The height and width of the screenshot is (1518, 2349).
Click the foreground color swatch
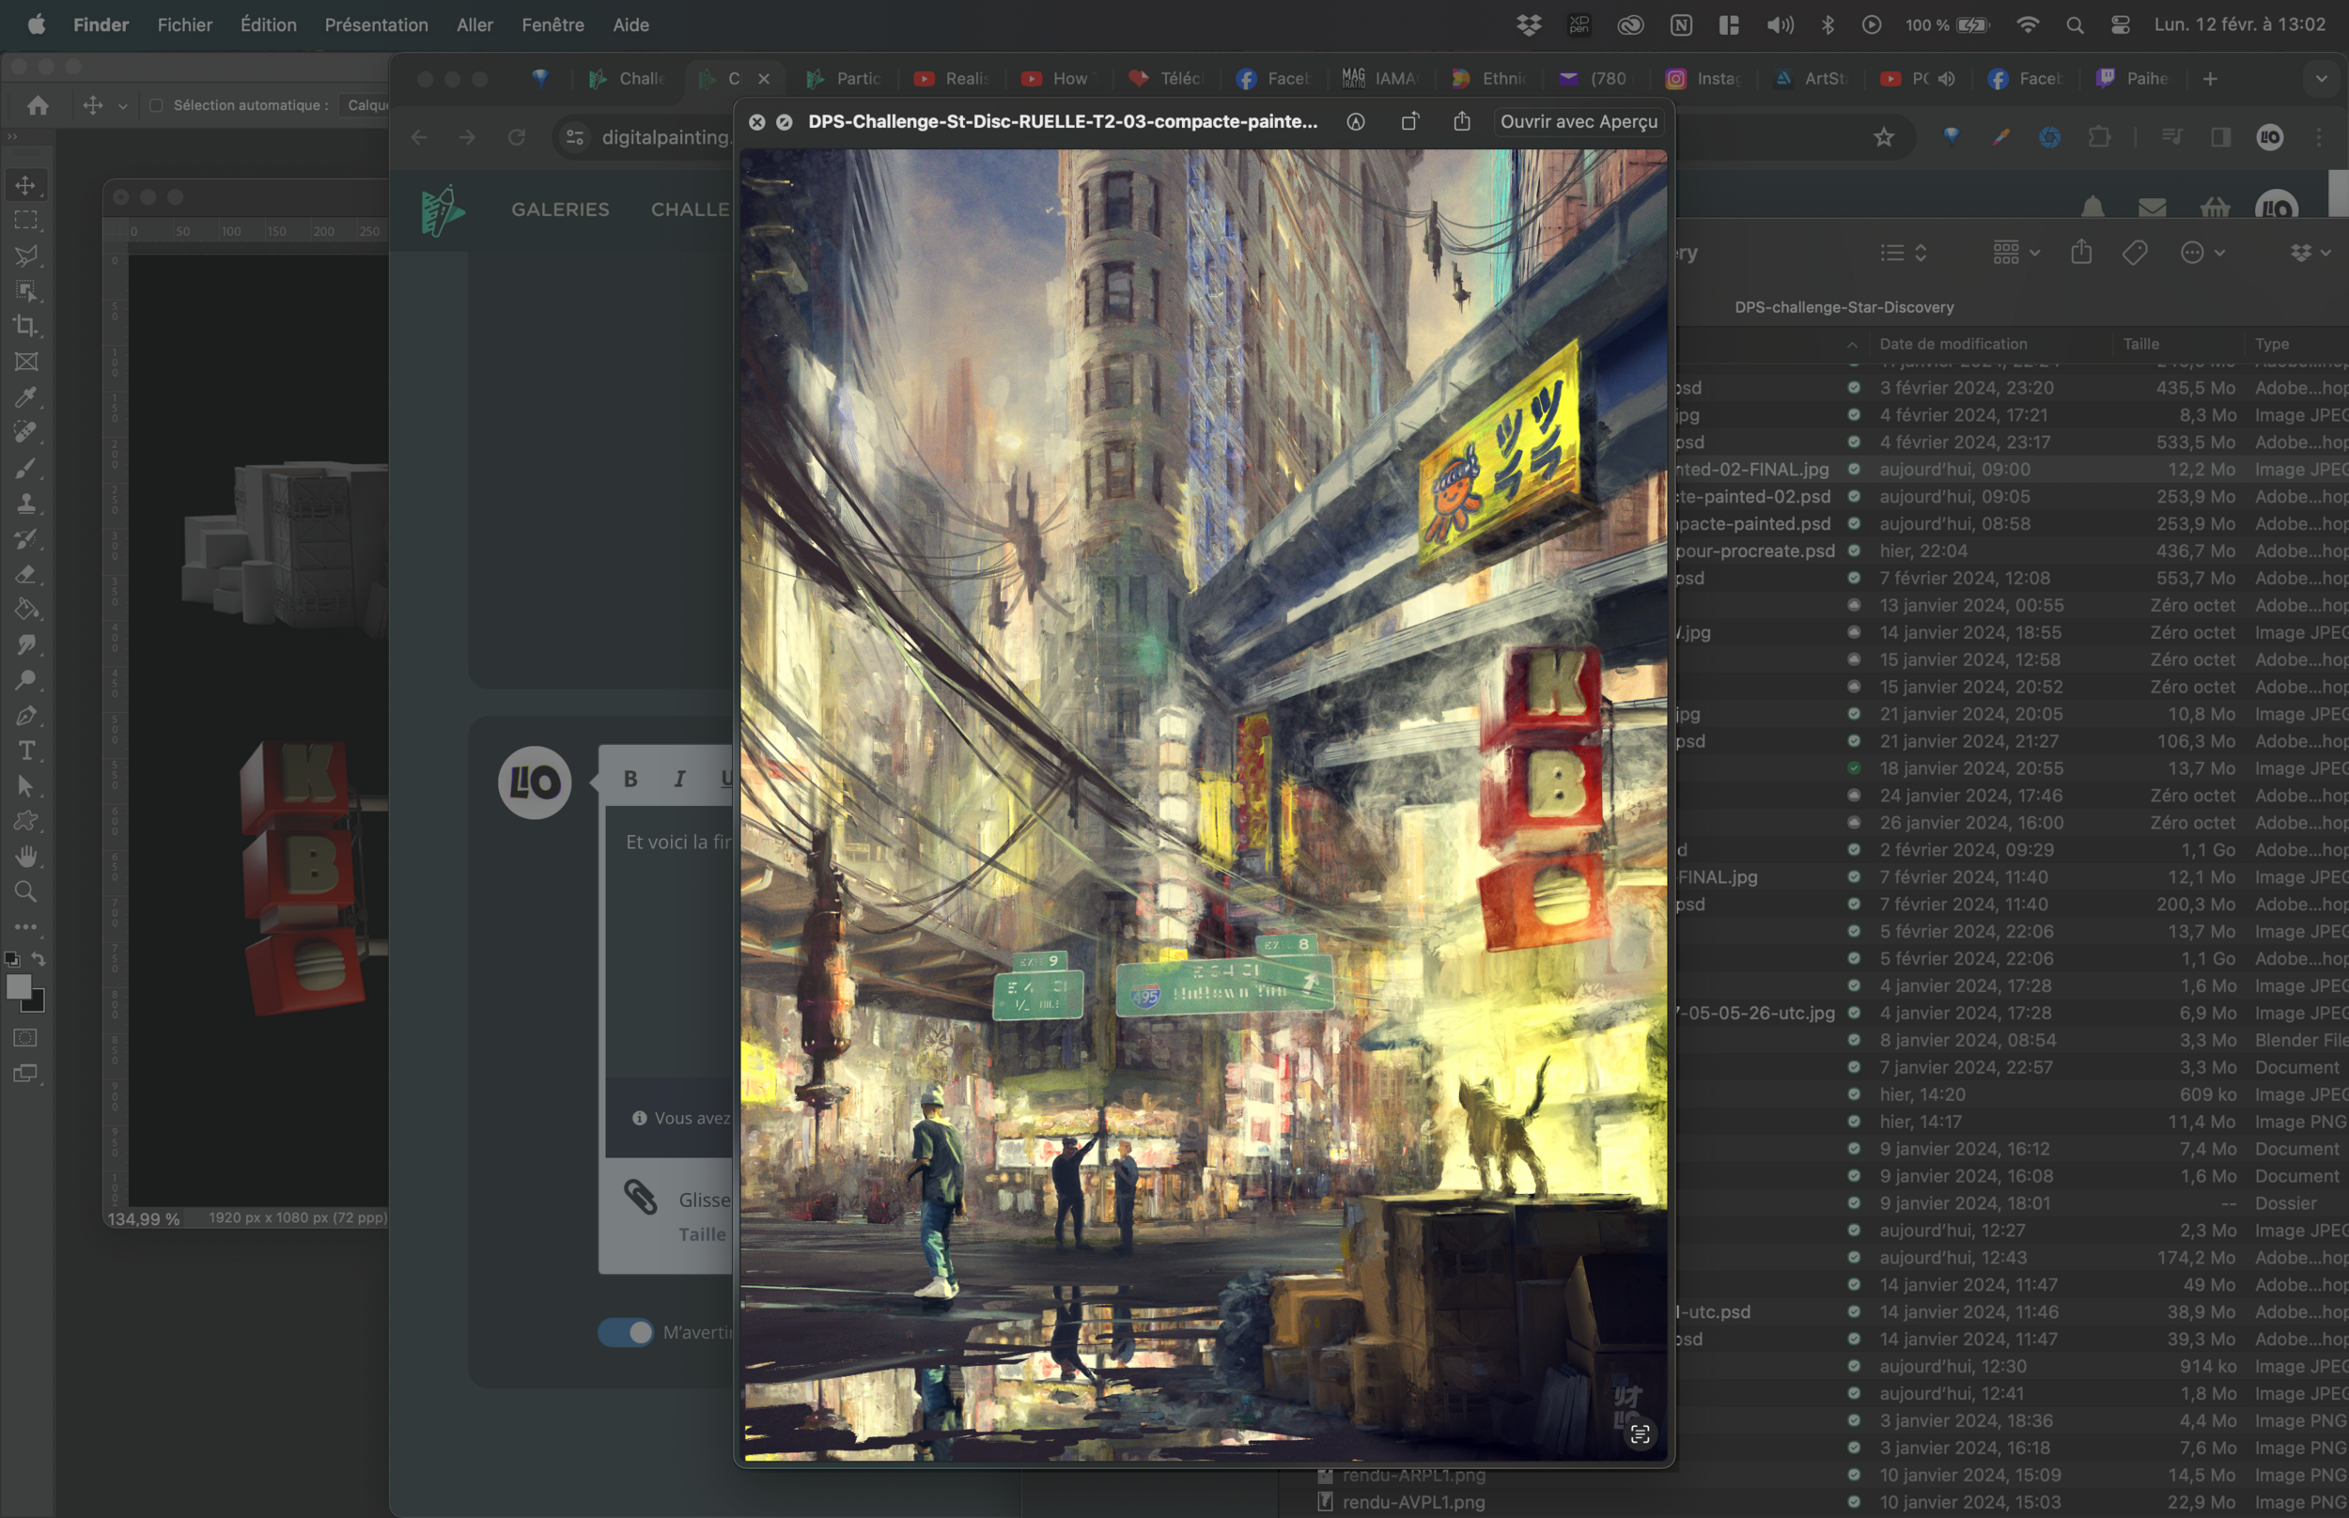coord(18,986)
